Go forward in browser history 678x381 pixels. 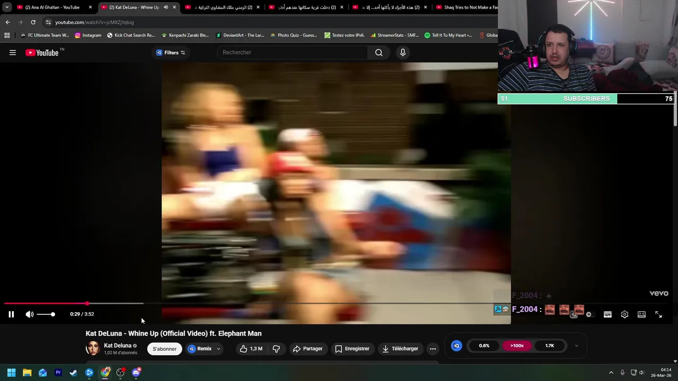20,22
